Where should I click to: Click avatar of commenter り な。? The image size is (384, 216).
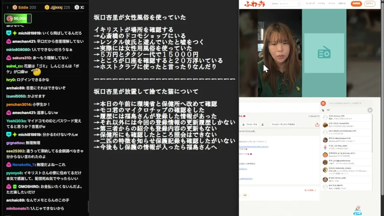pyautogui.click(x=325, y=147)
